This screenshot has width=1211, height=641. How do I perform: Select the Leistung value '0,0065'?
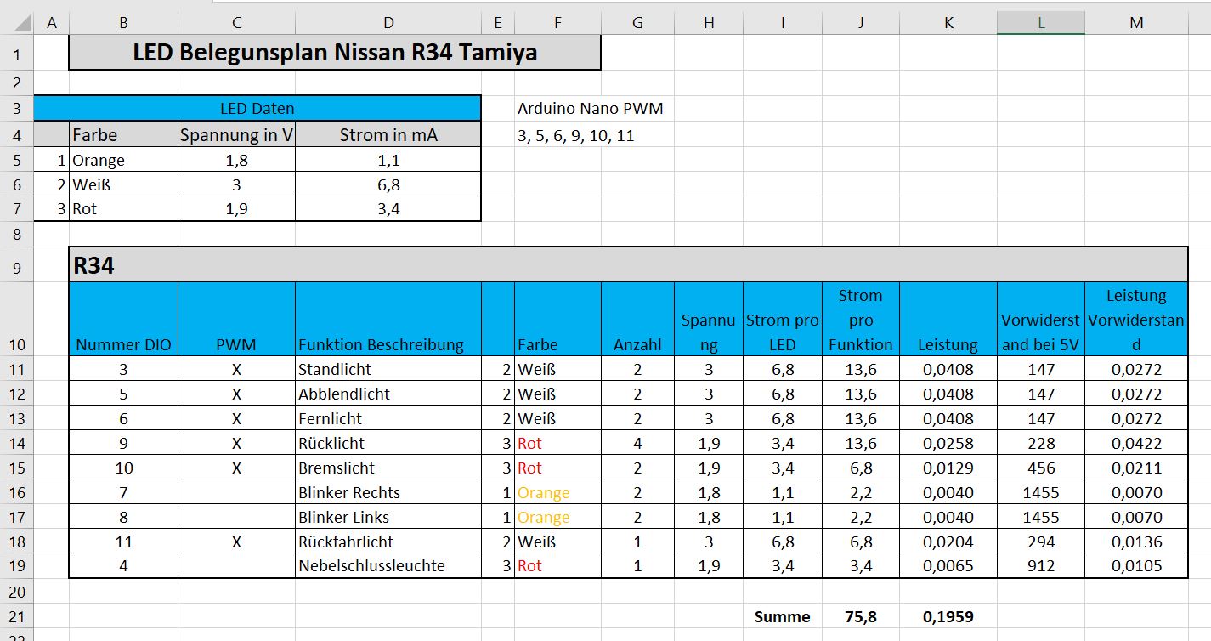pos(948,566)
